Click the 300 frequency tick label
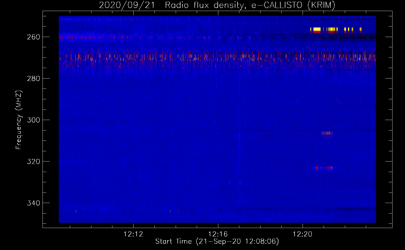 point(34,120)
